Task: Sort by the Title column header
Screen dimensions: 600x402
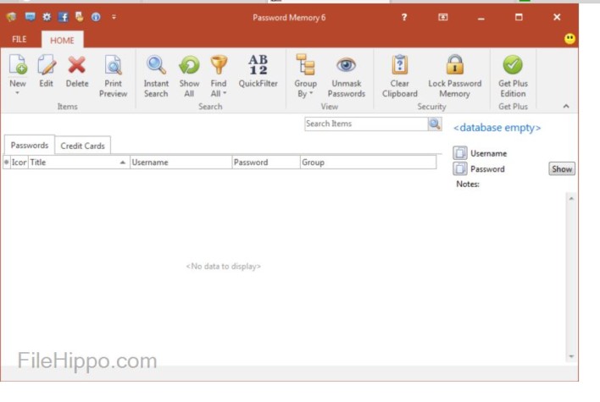Action: pos(79,162)
